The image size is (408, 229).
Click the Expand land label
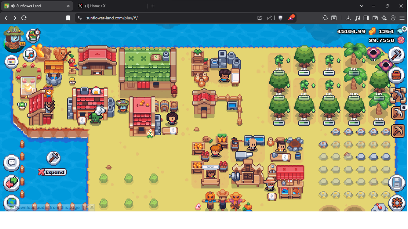coord(52,172)
